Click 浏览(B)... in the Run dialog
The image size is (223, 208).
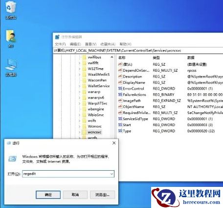(x=102, y=195)
